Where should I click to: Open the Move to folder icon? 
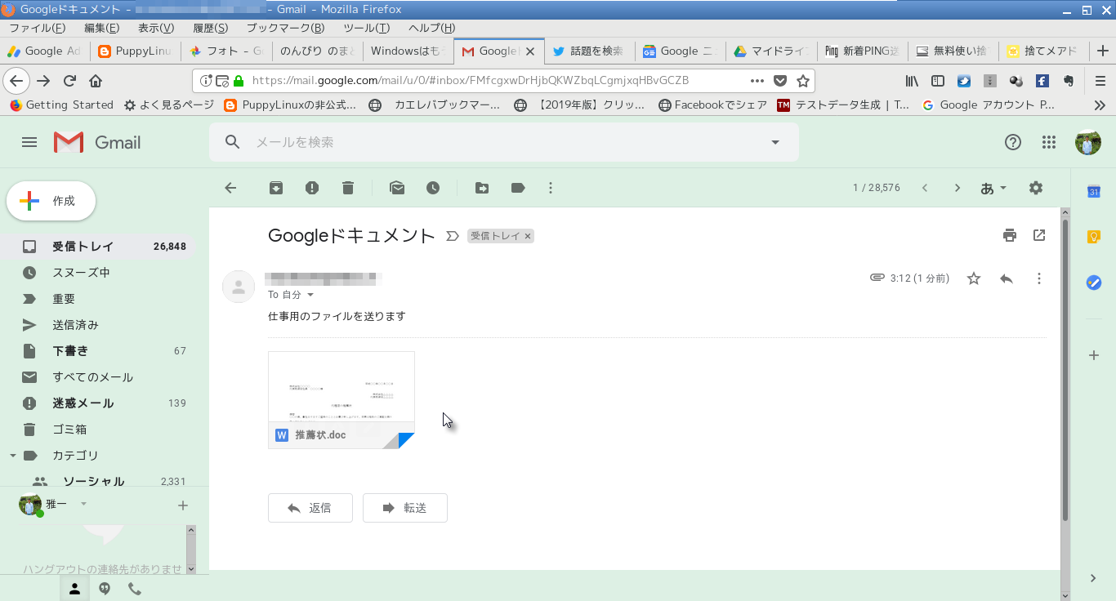click(x=482, y=188)
